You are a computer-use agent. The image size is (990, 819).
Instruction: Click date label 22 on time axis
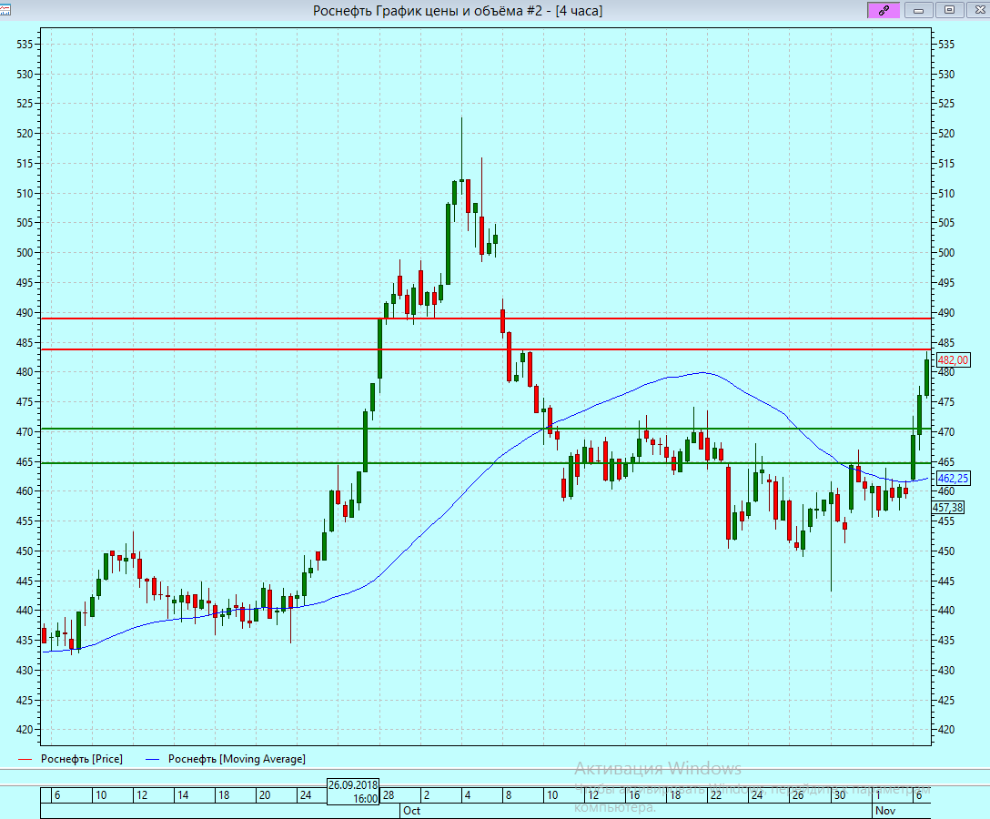tap(715, 795)
